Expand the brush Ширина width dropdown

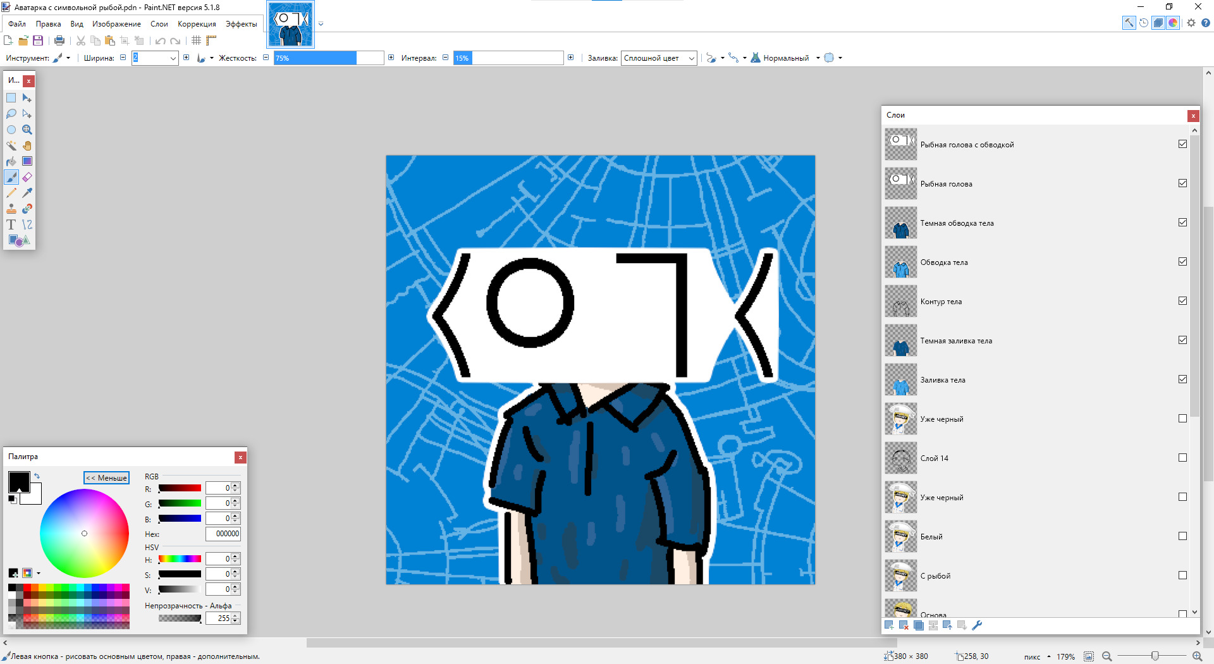173,58
